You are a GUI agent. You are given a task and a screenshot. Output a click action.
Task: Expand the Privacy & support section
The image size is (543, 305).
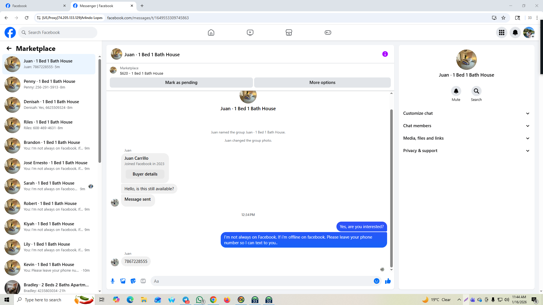pos(466,151)
